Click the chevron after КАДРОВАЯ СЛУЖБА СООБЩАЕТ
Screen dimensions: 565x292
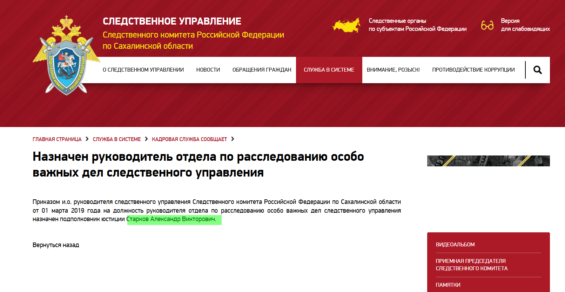233,139
